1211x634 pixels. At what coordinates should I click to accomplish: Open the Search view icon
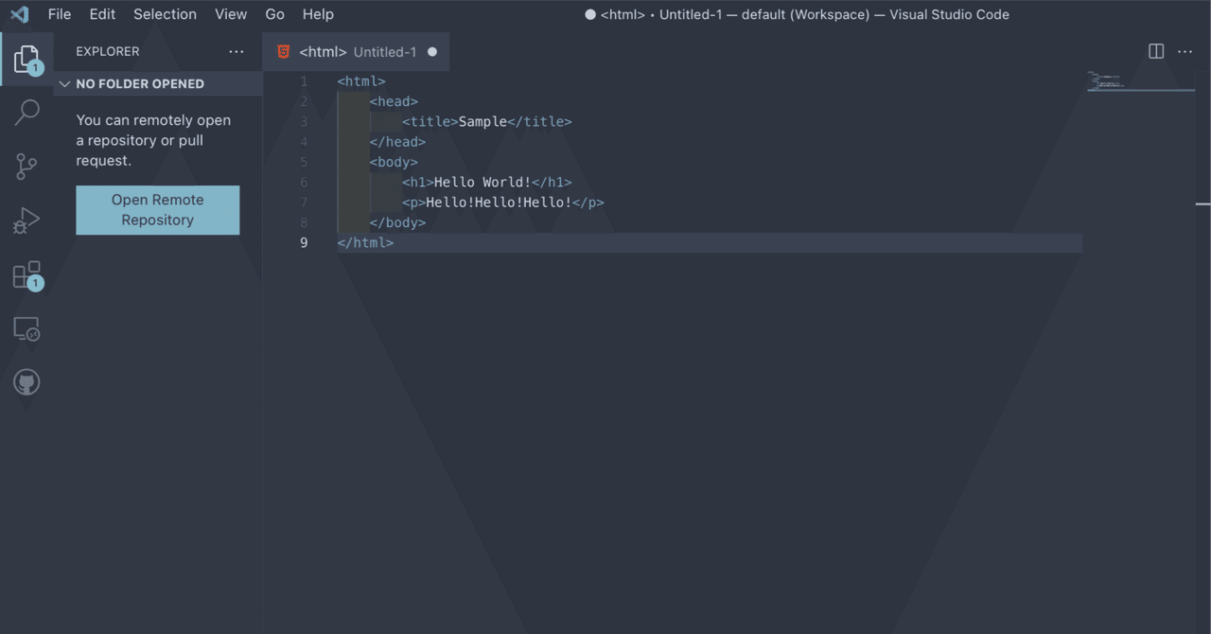(x=26, y=113)
